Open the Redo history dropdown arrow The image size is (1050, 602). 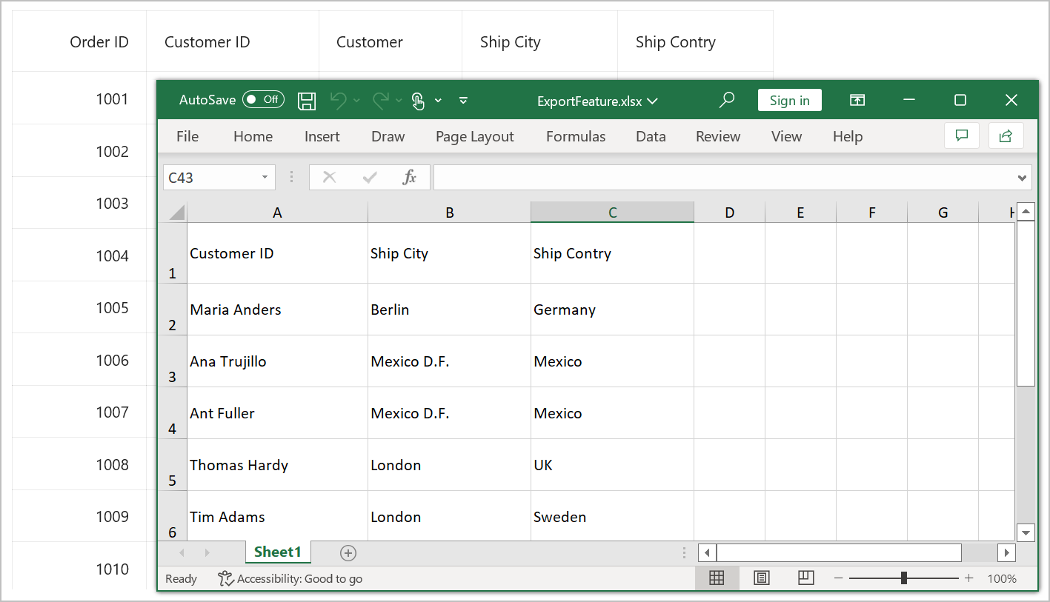click(399, 101)
